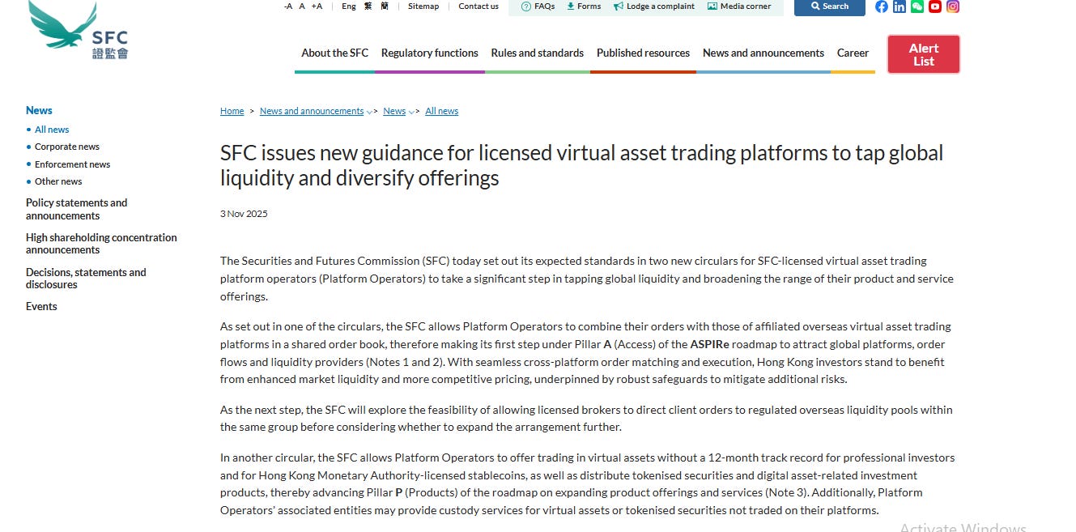The height and width of the screenshot is (532, 1076).
Task: Select the News sidebar heading
Action: coord(39,110)
